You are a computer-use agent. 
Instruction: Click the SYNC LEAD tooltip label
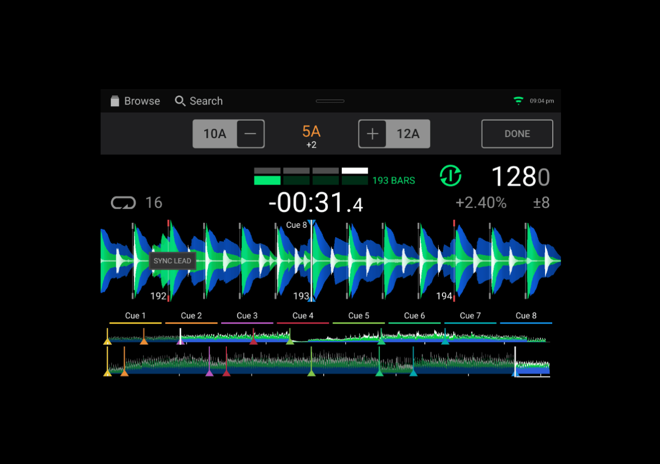(172, 261)
